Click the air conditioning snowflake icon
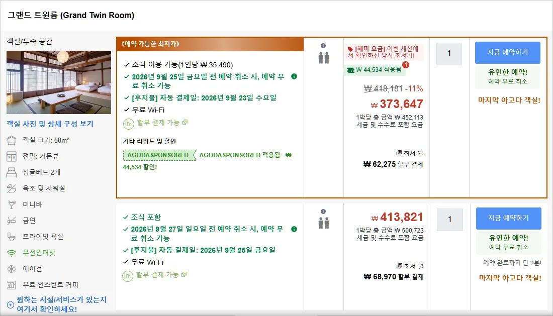Image resolution: width=553 pixels, height=316 pixels. click(12, 269)
